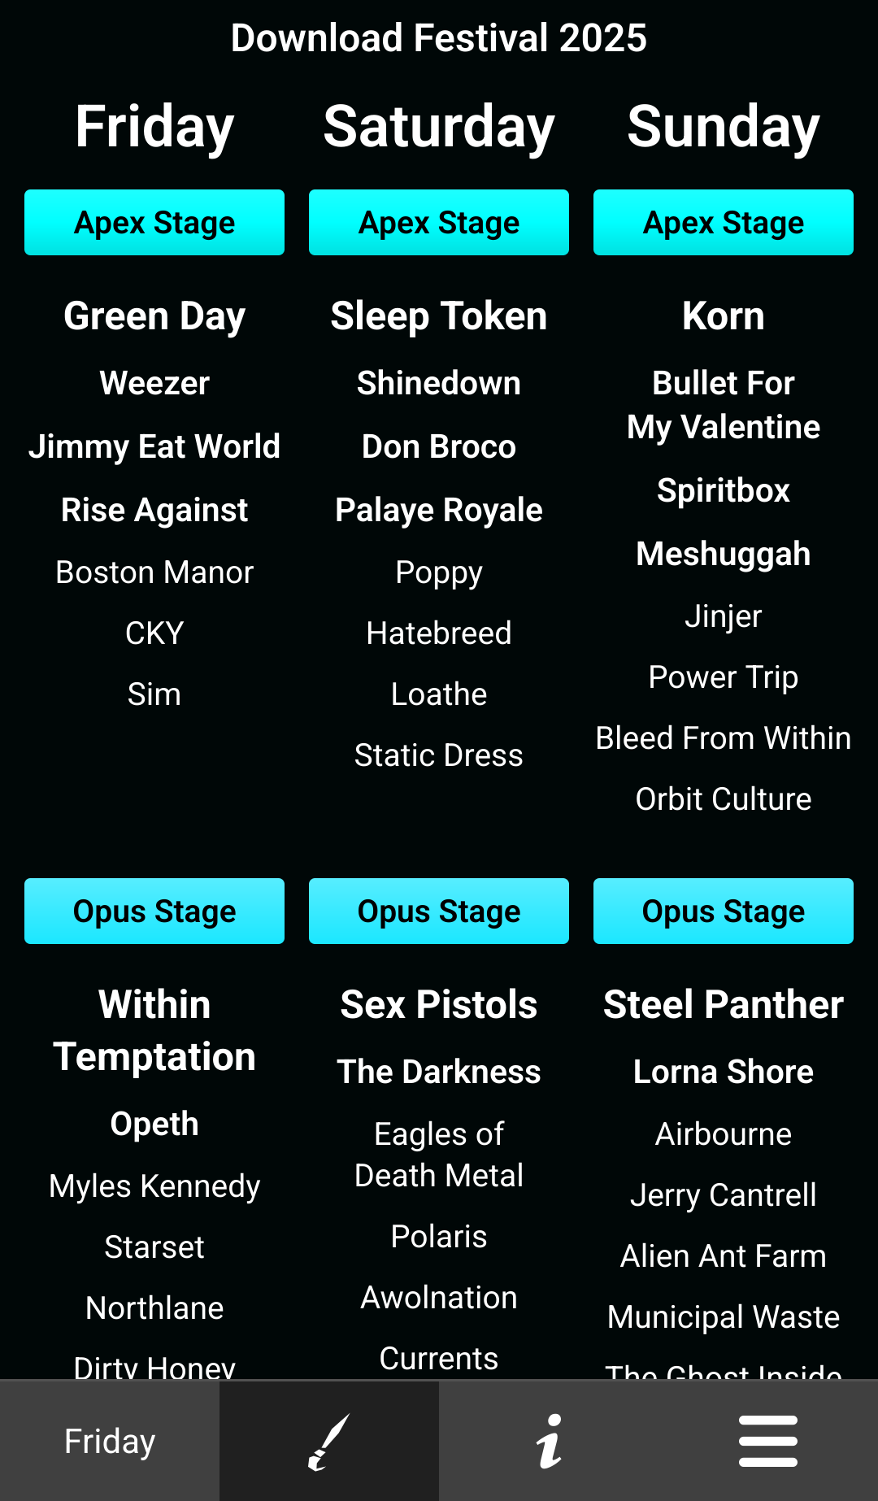Choose Sleep Token headliner entry
Image resolution: width=878 pixels, height=1501 pixels.
(439, 316)
